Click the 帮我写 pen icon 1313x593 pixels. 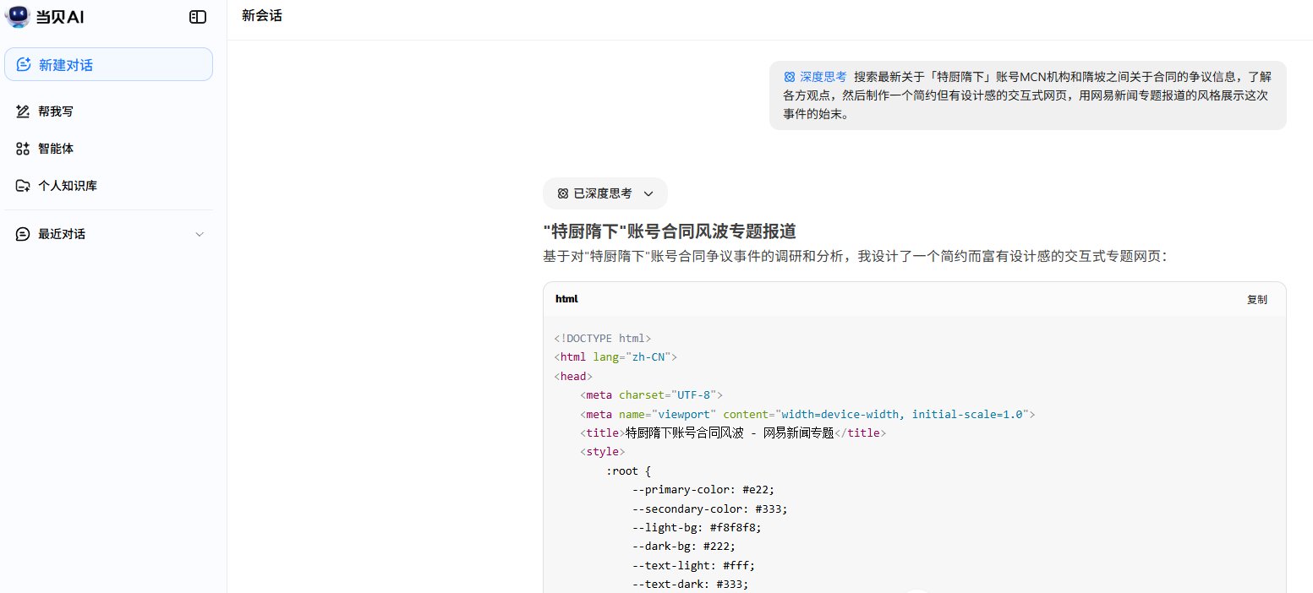[x=23, y=112]
